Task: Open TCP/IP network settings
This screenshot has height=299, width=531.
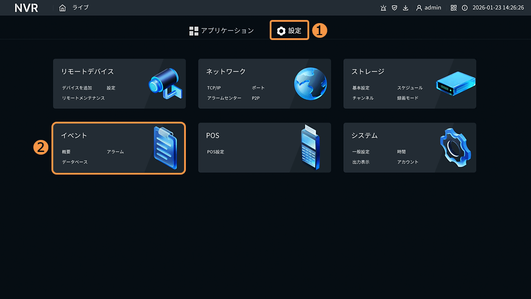Action: (x=214, y=88)
